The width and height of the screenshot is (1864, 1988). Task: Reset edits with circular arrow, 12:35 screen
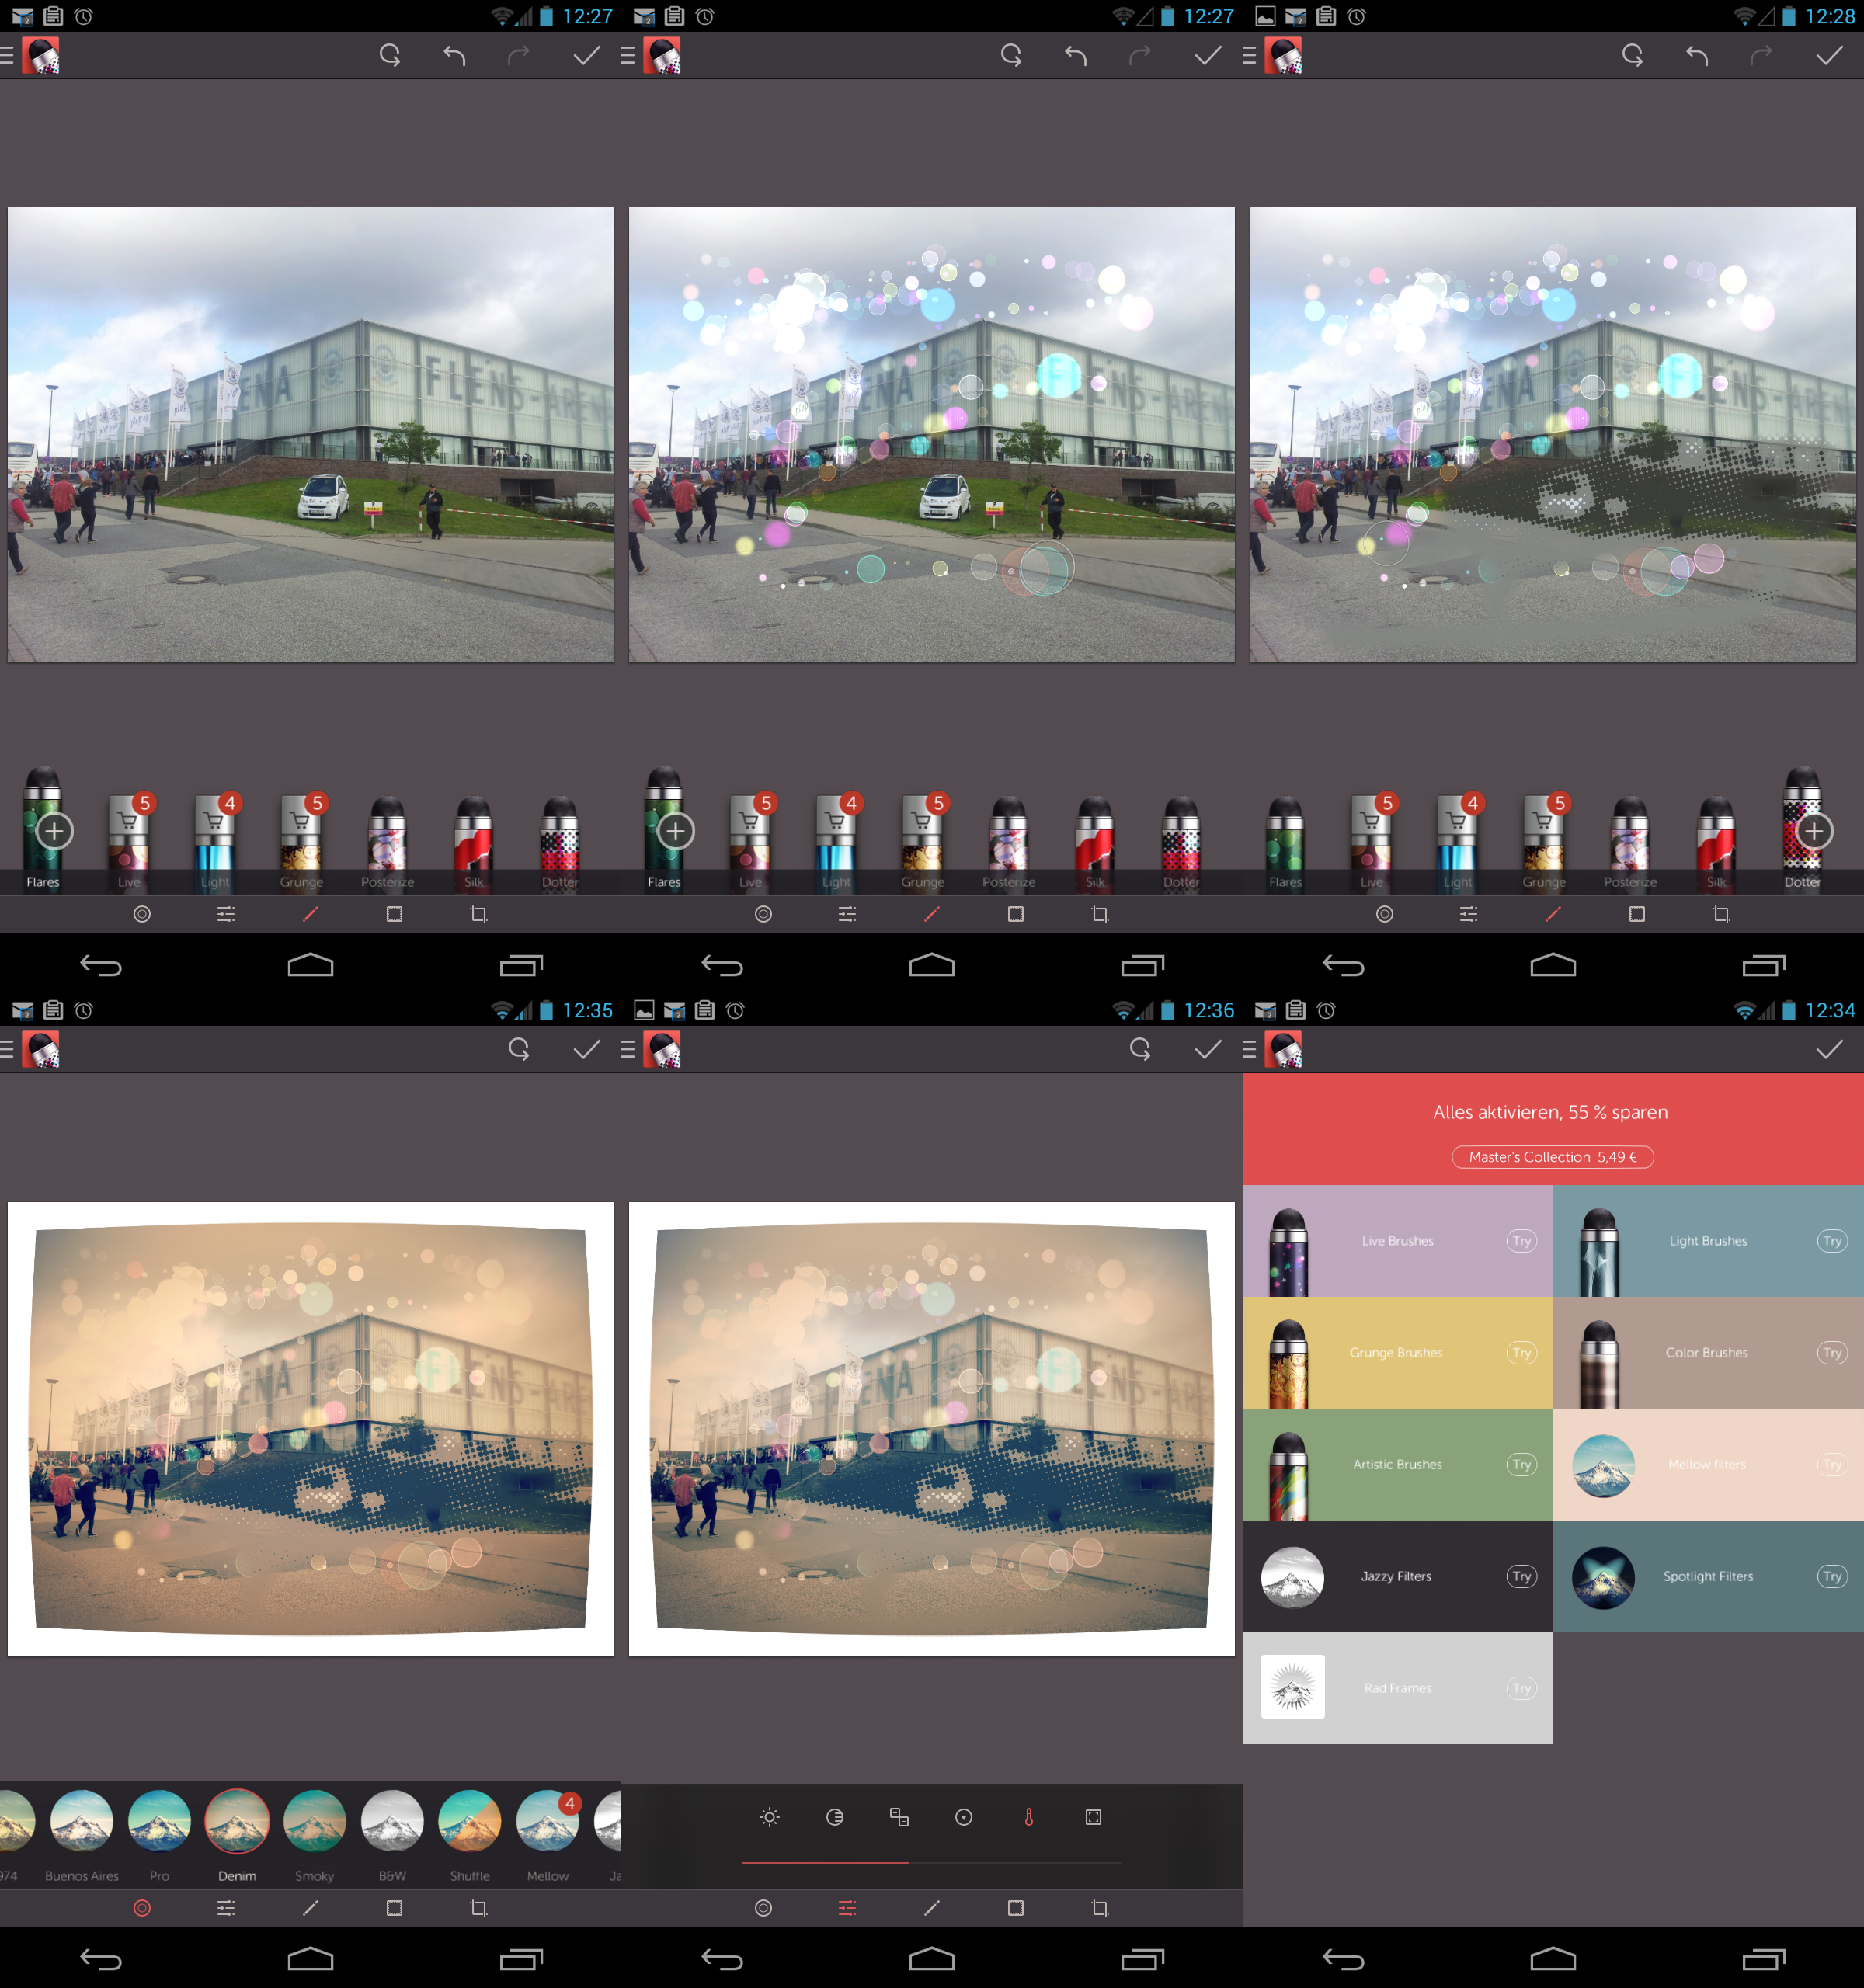(x=518, y=1049)
